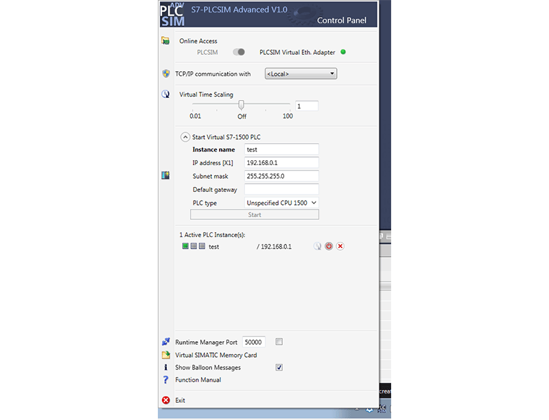Click the virtual time icon for test instance
Viewport: 549px width, 420px height.
pos(317,246)
